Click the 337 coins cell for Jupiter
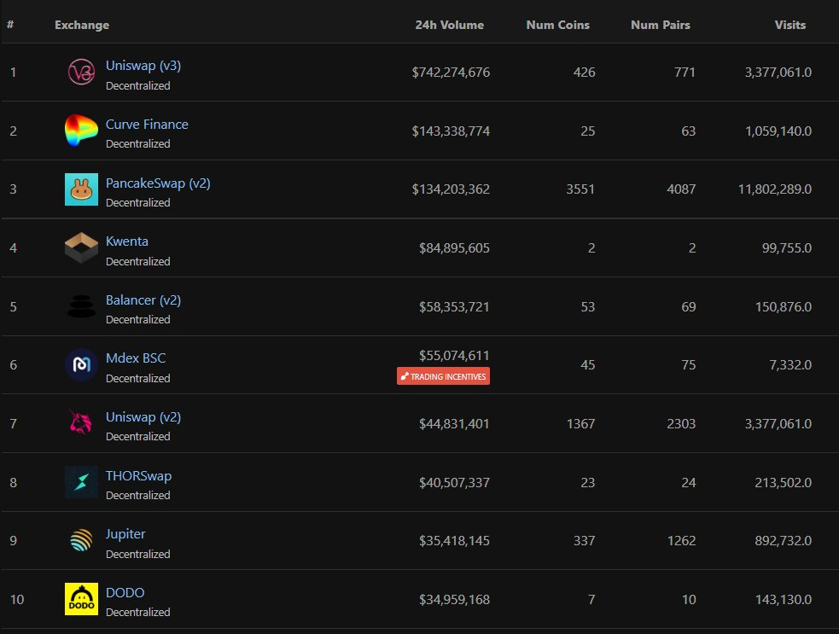This screenshot has height=634, width=839. point(585,540)
